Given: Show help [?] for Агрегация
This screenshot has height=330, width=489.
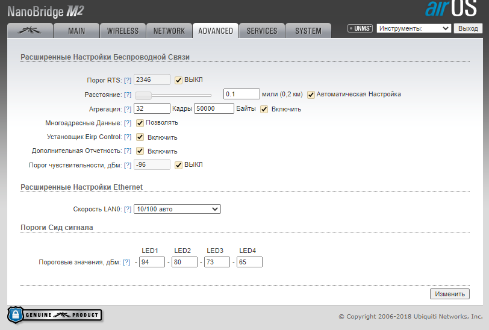Looking at the screenshot, I should (x=127, y=109).
